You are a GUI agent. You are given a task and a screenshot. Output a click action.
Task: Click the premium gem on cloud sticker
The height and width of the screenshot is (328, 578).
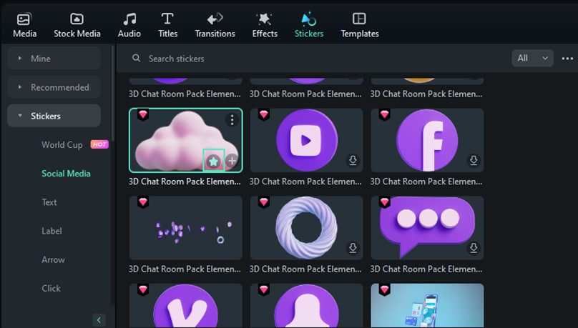point(143,114)
